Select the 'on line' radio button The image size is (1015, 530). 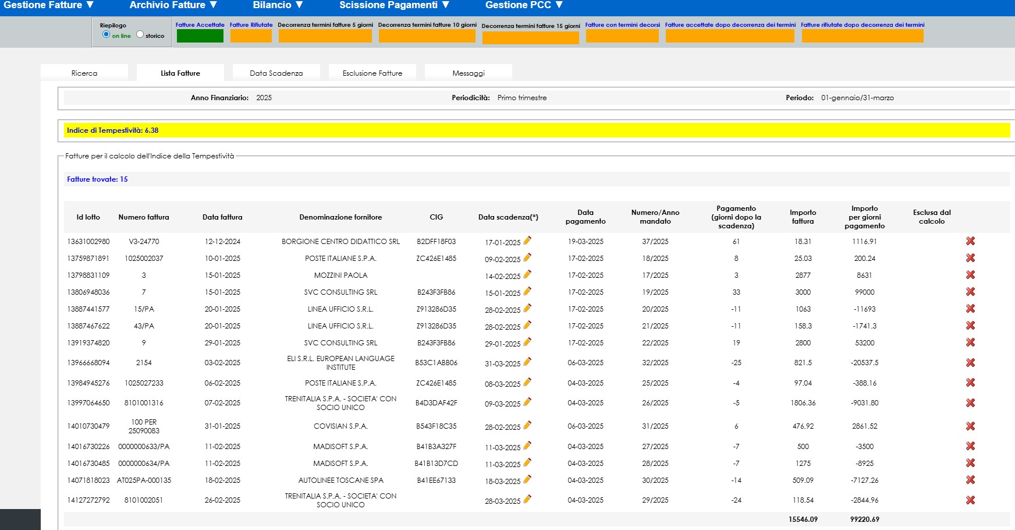106,34
